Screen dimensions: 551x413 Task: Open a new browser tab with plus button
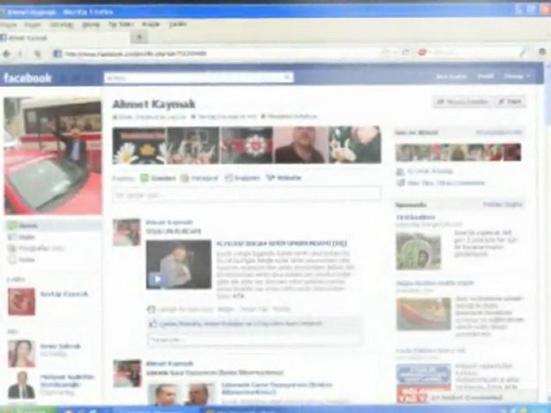click(x=139, y=37)
